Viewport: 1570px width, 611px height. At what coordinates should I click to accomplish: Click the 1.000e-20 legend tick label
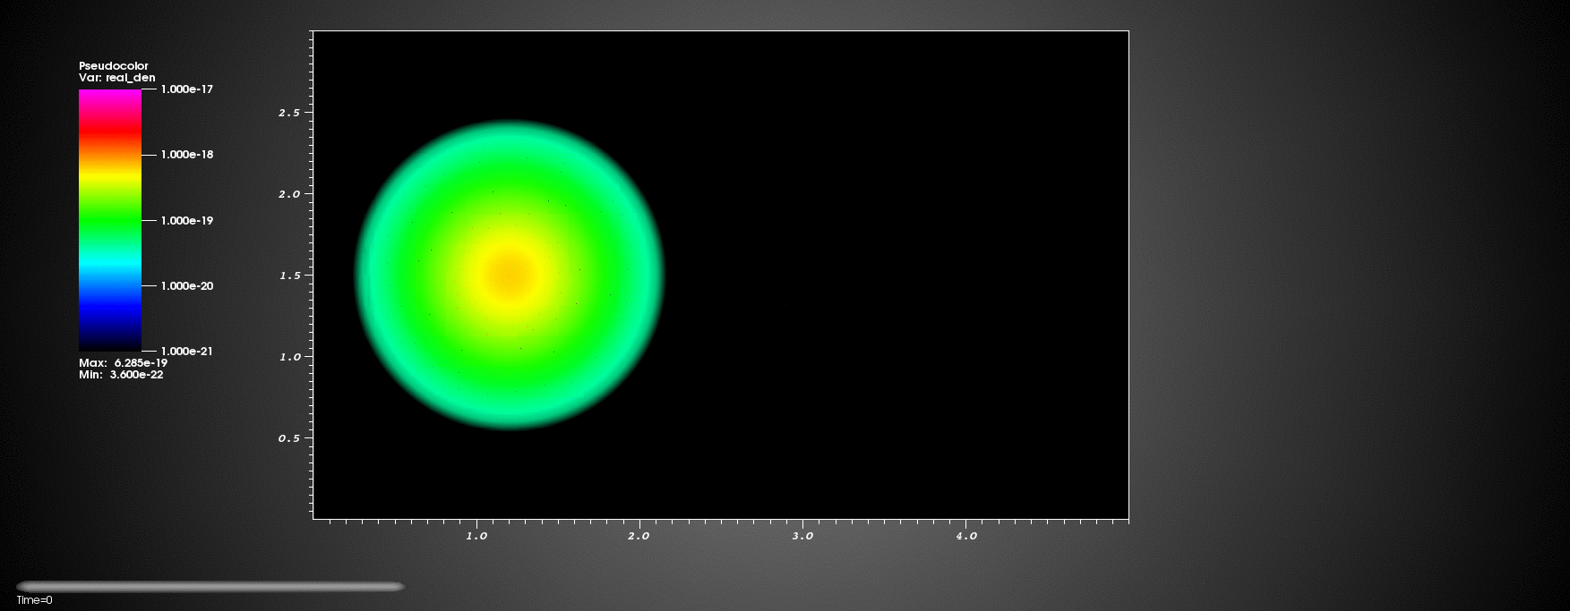pyautogui.click(x=187, y=286)
